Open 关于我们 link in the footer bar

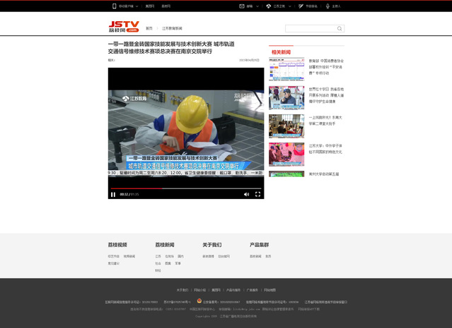click(x=182, y=290)
